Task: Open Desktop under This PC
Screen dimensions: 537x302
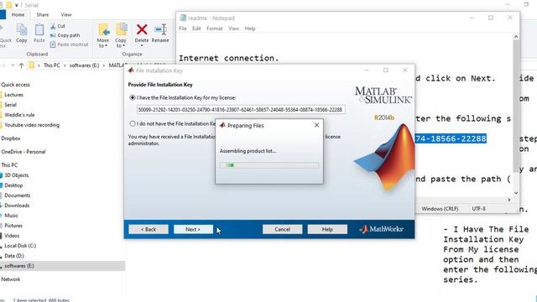Action: pos(13,185)
